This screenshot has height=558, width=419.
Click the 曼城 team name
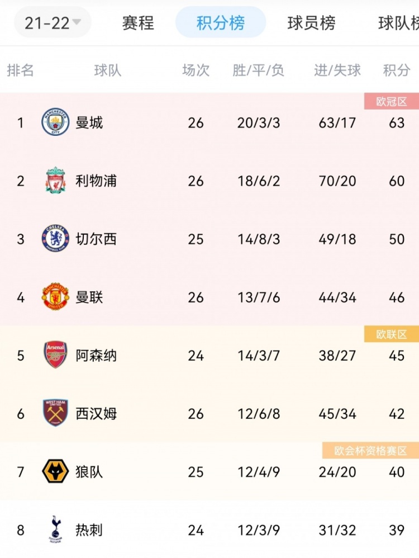89,123
